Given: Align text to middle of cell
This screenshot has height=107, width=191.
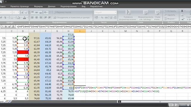Looking at the screenshot, I should tap(36, 12).
